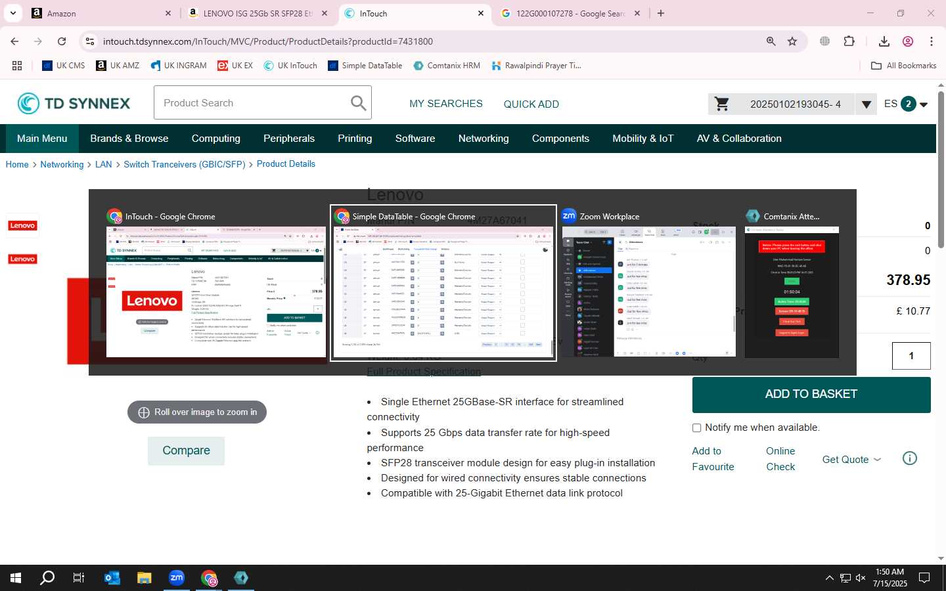Click the Compare button

tap(186, 450)
